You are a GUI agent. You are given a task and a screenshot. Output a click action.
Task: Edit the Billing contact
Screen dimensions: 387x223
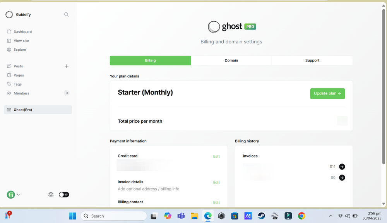(216, 202)
